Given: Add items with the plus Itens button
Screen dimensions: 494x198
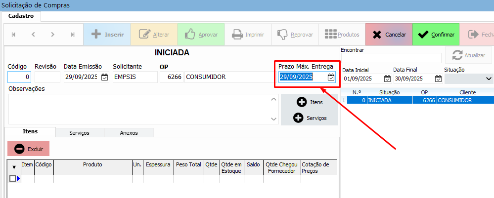Looking at the screenshot, I should point(310,102).
